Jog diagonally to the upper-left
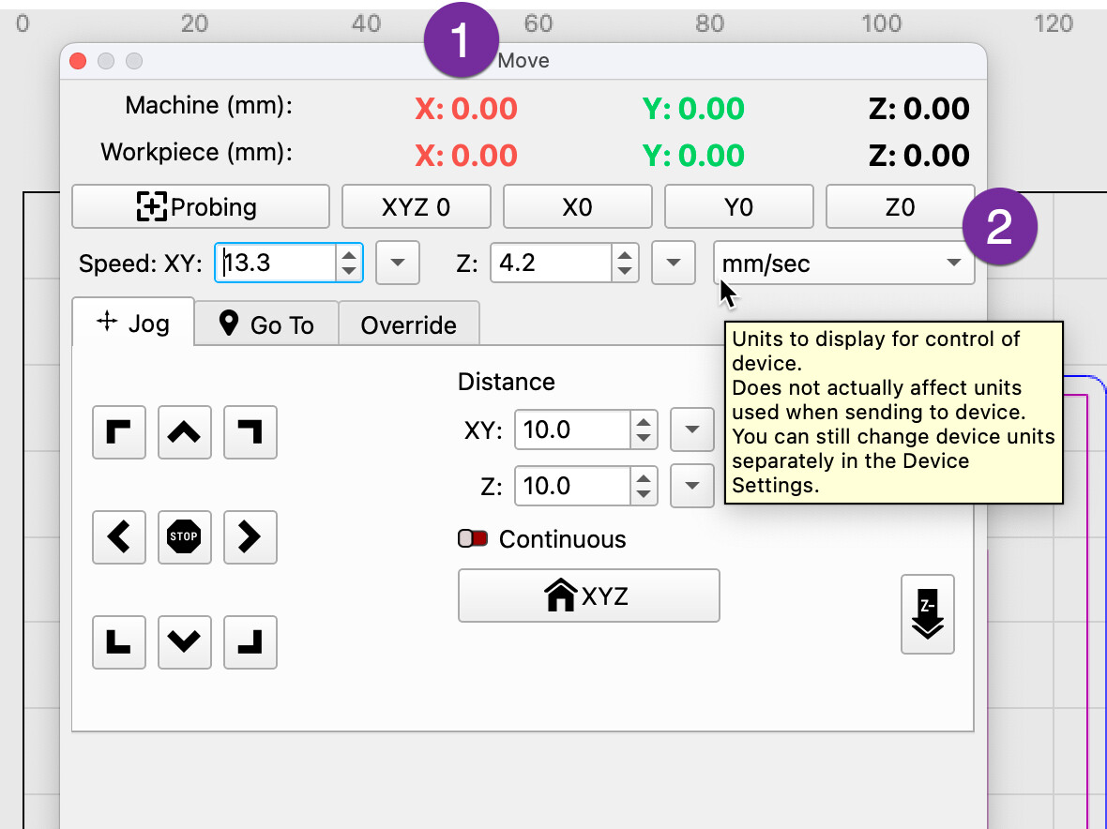This screenshot has height=829, width=1107. point(118,432)
